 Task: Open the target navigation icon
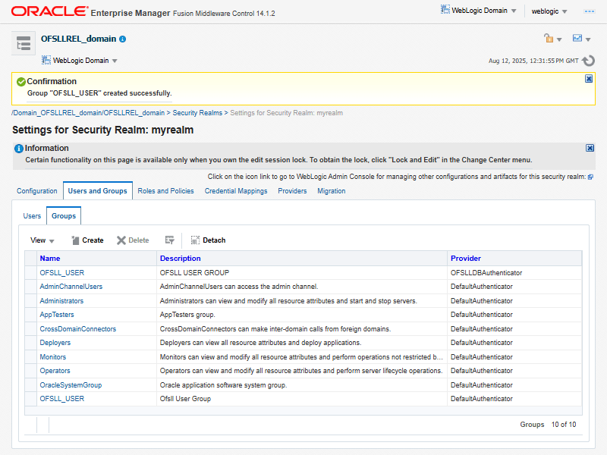[x=24, y=44]
